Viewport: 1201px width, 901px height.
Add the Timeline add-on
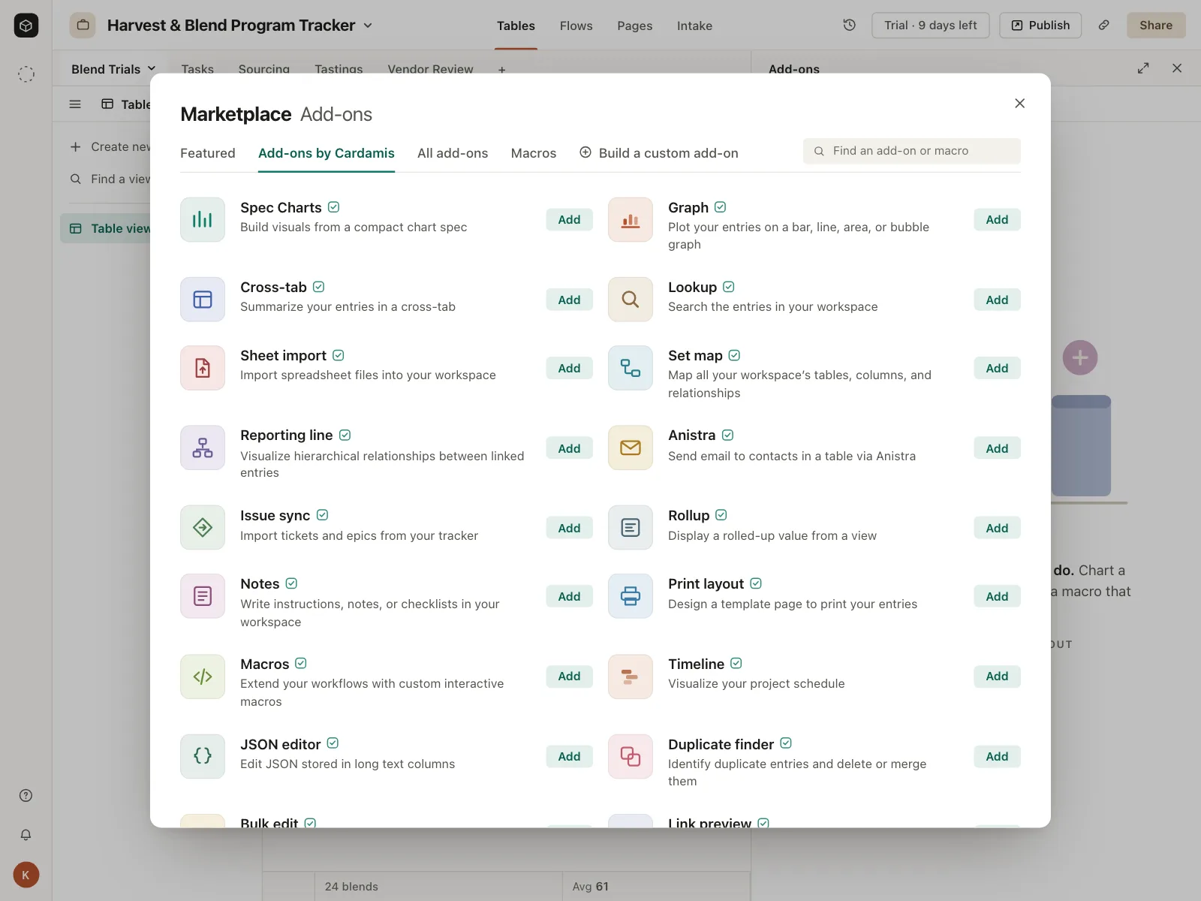tap(998, 677)
